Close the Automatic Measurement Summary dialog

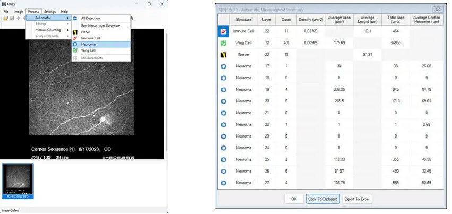coord(438,10)
